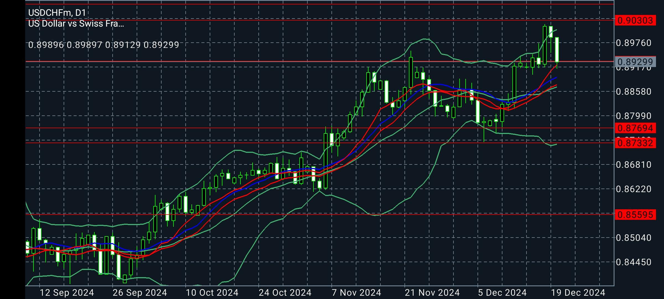Tap the 7 Nov 2024 date label

[356, 293]
